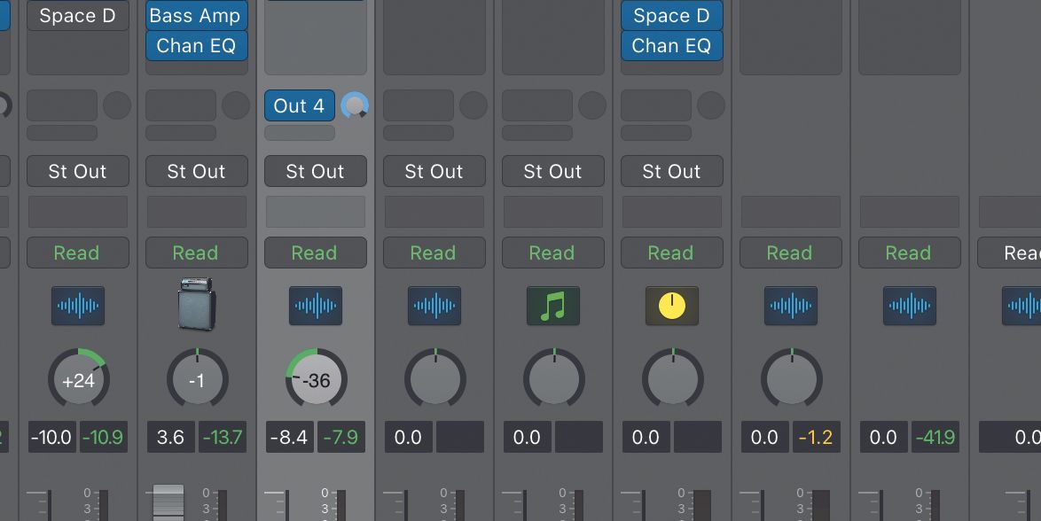1041x521 pixels.
Task: Open the St Out routing menu on the sixth channel
Action: (671, 171)
